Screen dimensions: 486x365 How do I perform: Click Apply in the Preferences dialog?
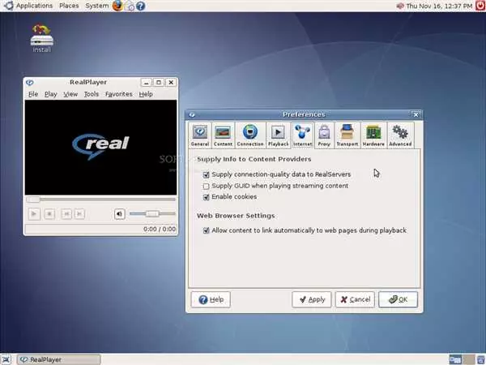(312, 299)
